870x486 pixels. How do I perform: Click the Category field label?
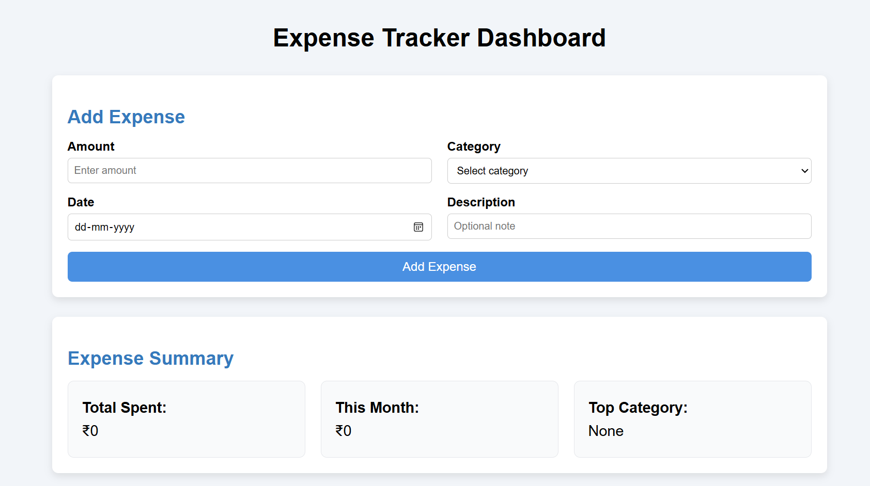point(473,147)
